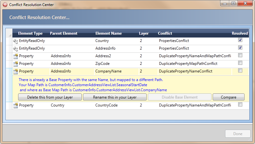
Task: Click the Property icon for CompanyName row
Action: pyautogui.click(x=15, y=72)
